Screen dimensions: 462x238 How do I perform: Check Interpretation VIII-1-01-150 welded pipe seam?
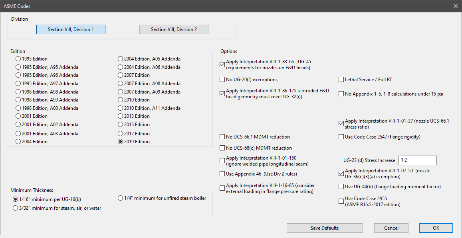222,160
